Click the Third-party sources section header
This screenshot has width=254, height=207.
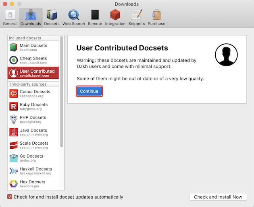click(28, 84)
